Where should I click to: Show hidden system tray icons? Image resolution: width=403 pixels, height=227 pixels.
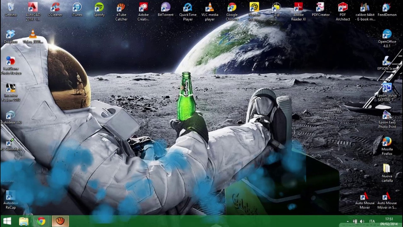348,221
